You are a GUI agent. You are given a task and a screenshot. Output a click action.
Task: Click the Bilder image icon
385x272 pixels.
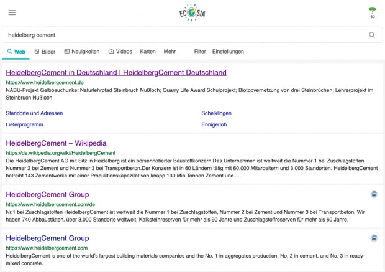(x=37, y=51)
